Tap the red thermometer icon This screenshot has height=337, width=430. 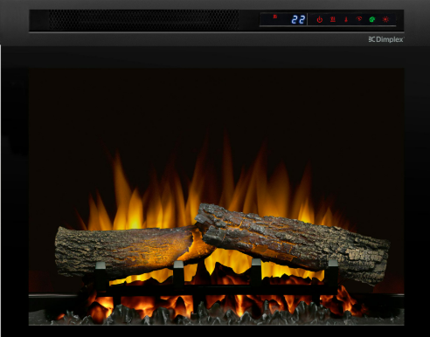(x=346, y=19)
